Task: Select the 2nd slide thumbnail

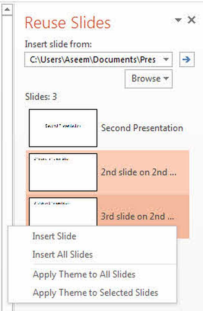Action: coord(63,172)
